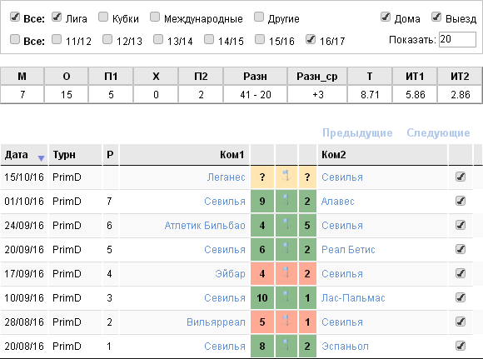Select flag icon in Эйбар–Севилья row
483x359 pixels.
point(286,273)
